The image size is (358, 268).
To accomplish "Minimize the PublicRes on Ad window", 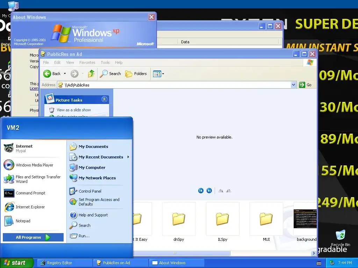I will (x=296, y=54).
